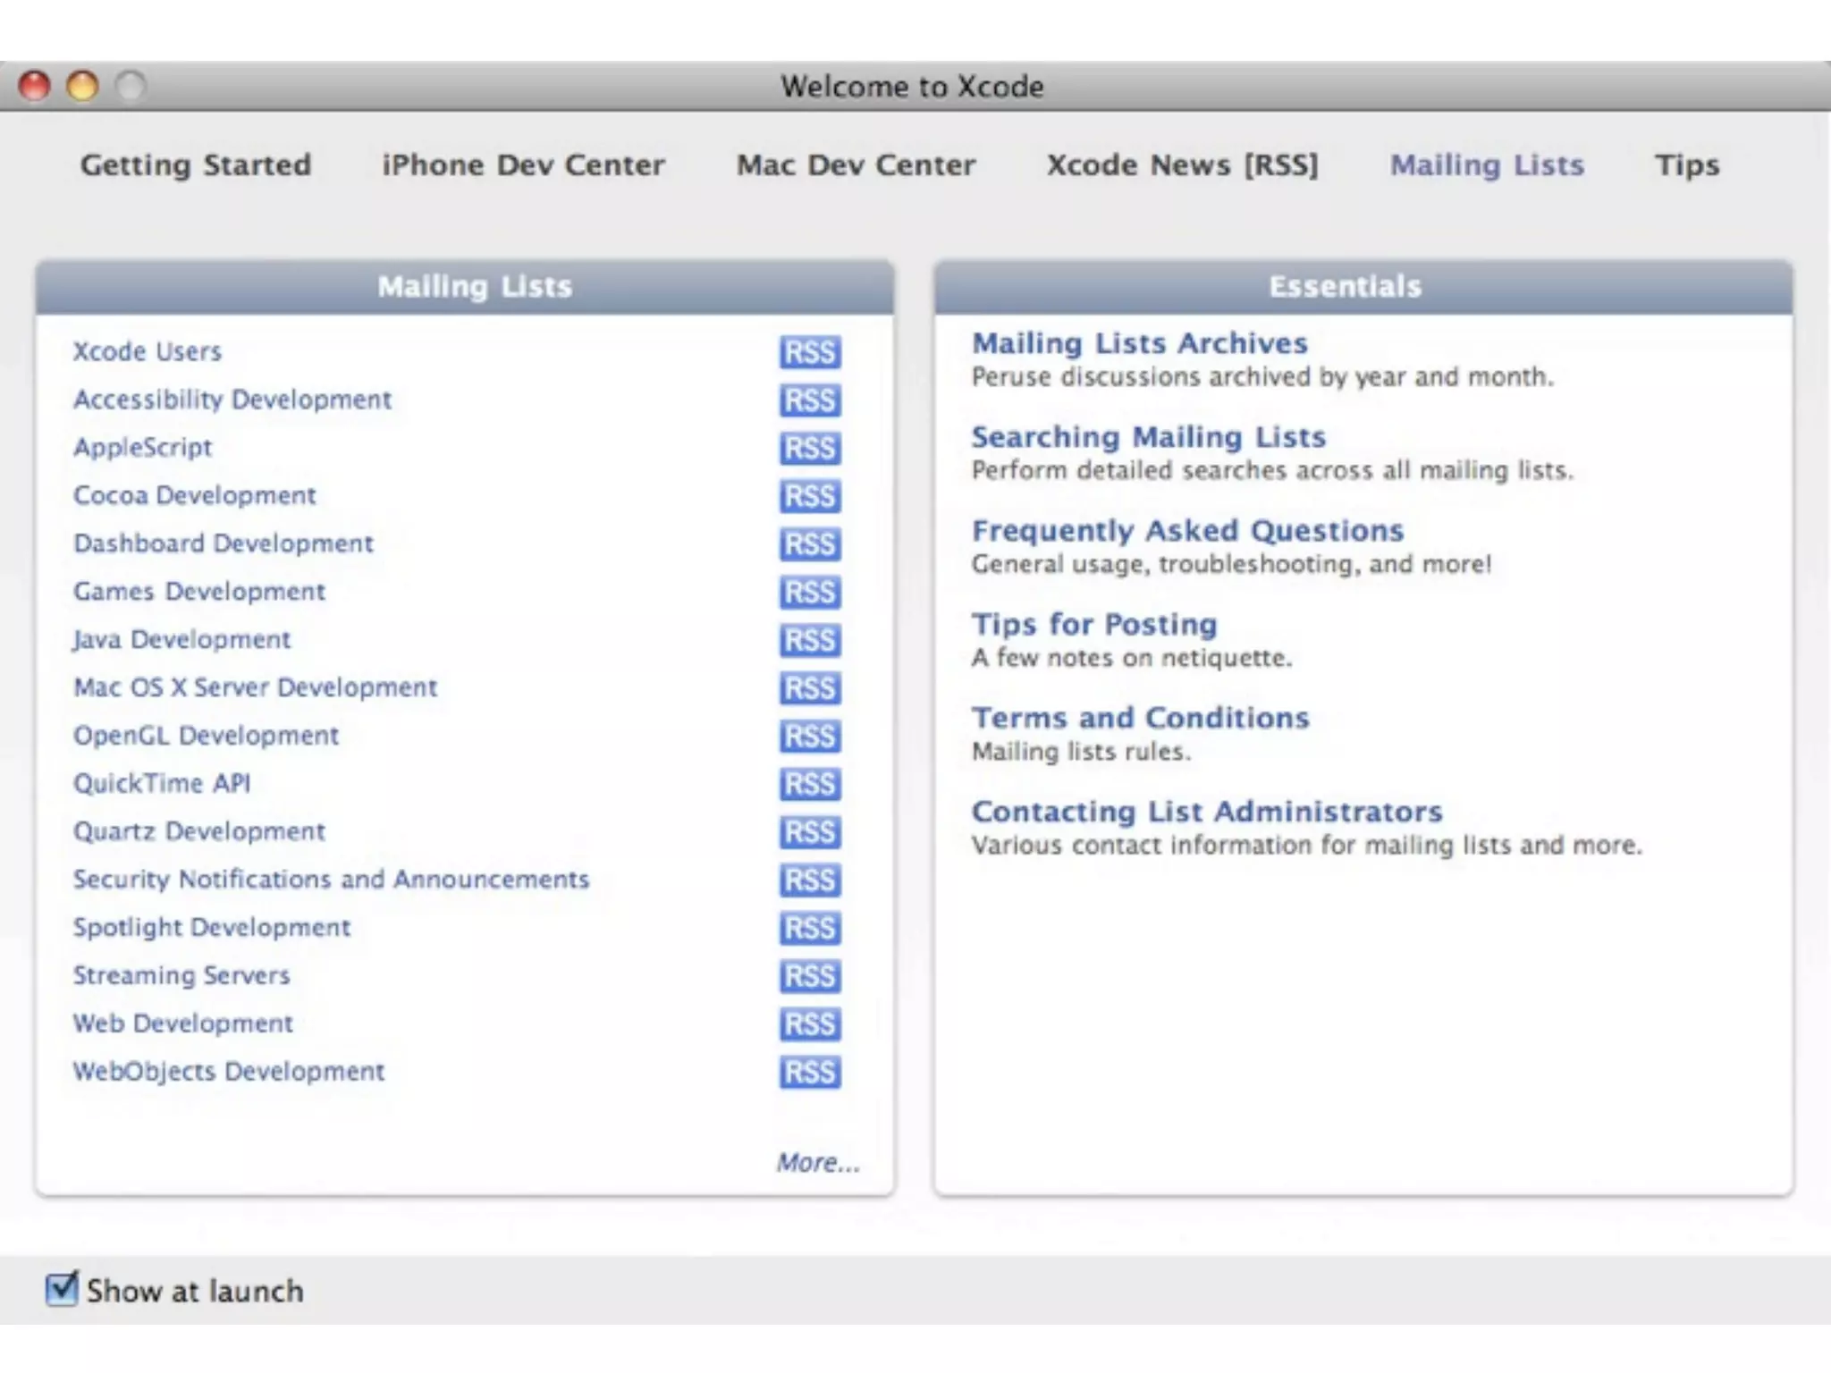Open the RSS feed for Cocoa Development
This screenshot has width=1831, height=1373.
pos(809,496)
